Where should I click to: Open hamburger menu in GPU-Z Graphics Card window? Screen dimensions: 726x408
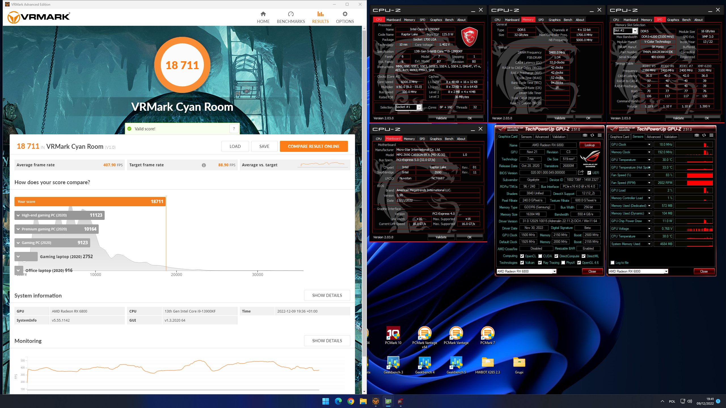[600, 135]
